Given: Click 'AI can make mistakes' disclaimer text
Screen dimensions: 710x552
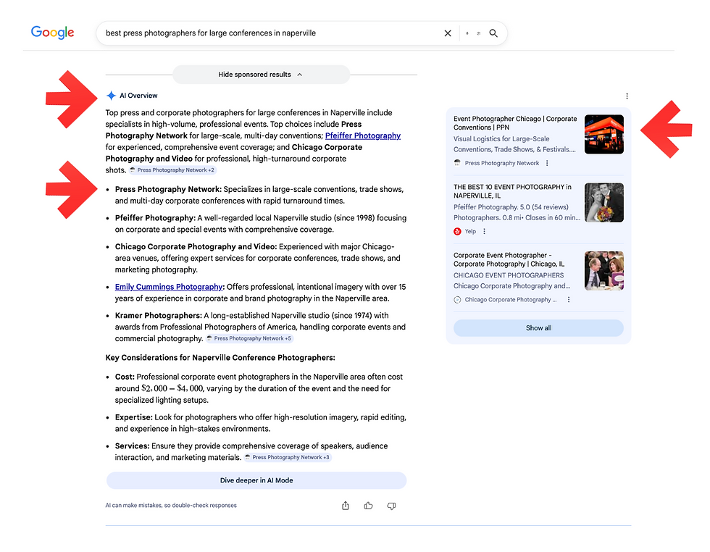Looking at the screenshot, I should coord(171,506).
